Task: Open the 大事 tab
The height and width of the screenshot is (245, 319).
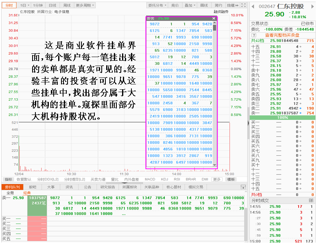Action: point(50,187)
